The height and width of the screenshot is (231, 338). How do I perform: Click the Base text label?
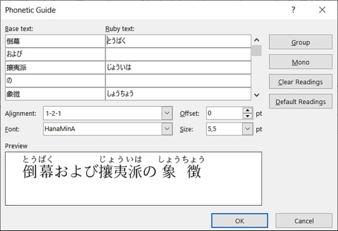pos(19,29)
